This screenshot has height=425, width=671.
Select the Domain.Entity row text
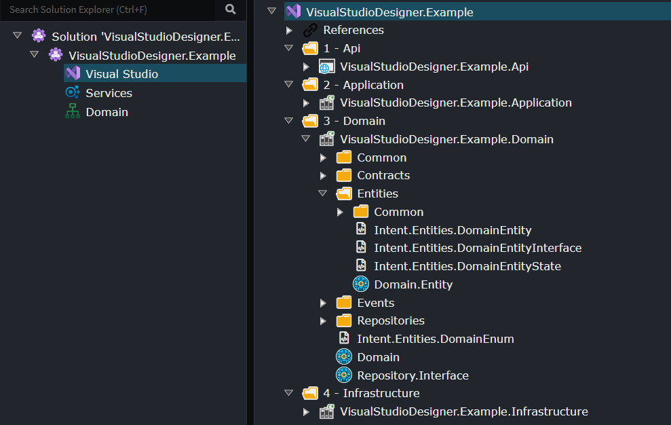(413, 284)
